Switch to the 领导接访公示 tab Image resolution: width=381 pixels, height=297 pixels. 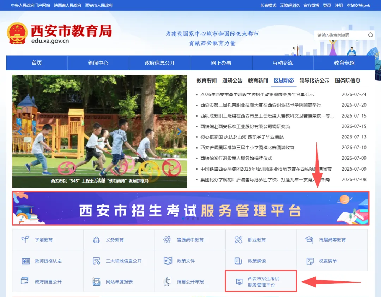pyautogui.click(x=314, y=81)
